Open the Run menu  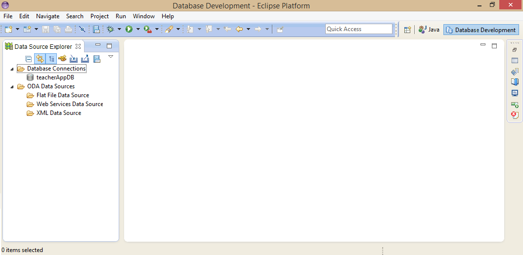click(x=121, y=16)
